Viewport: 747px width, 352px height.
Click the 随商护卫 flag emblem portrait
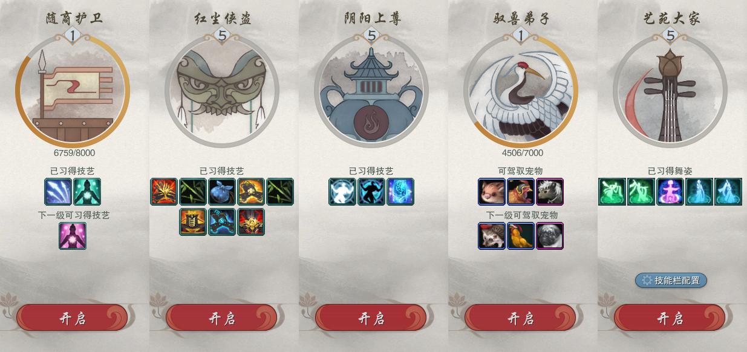pyautogui.click(x=73, y=91)
